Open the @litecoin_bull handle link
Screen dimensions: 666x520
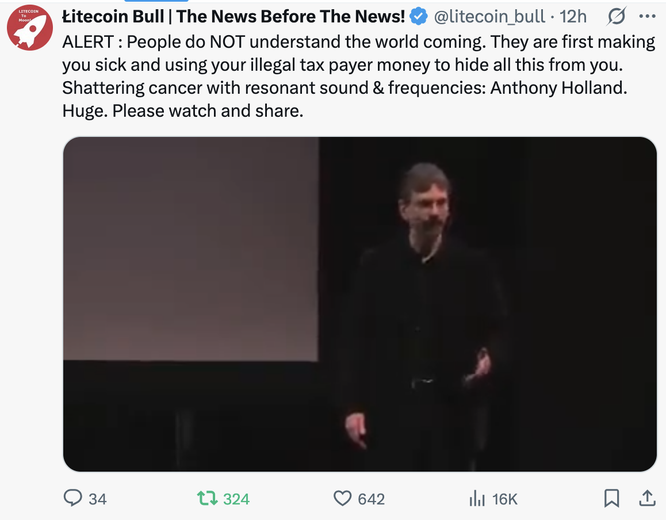click(489, 17)
